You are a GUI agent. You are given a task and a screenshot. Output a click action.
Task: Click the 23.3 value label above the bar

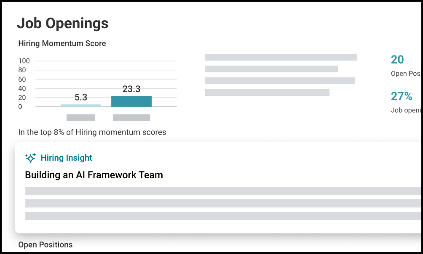pyautogui.click(x=131, y=89)
